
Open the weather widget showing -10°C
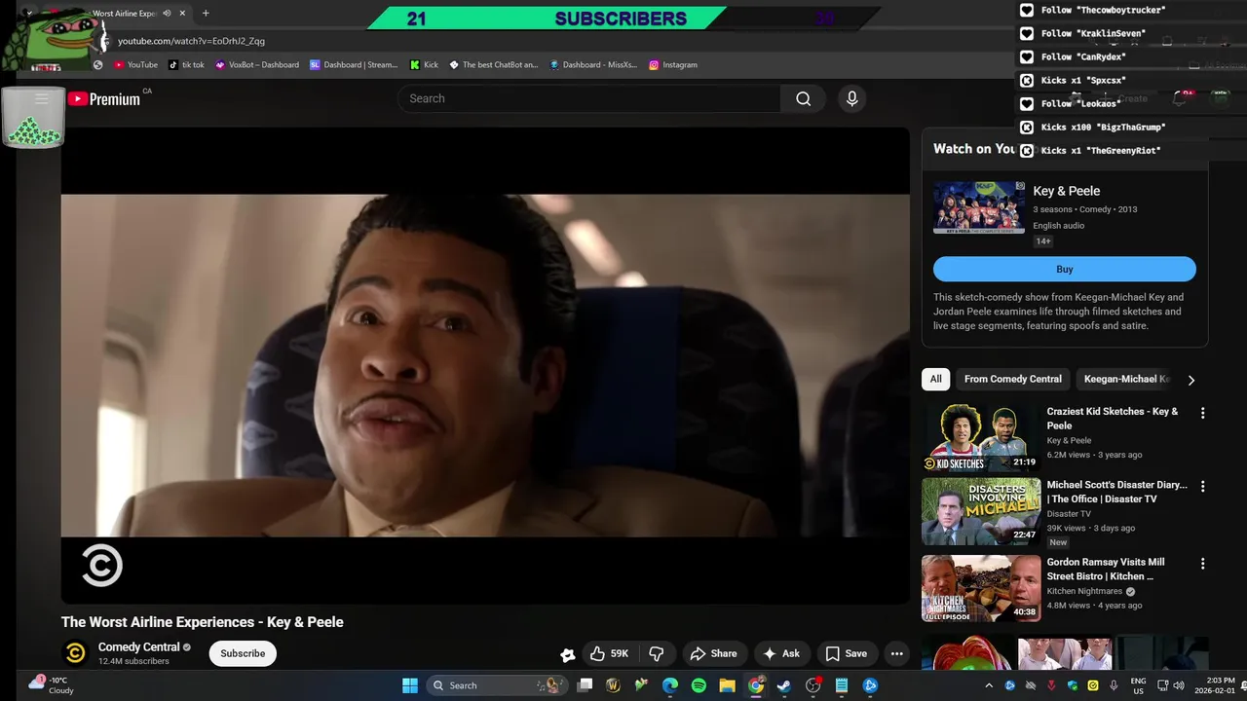point(51,685)
